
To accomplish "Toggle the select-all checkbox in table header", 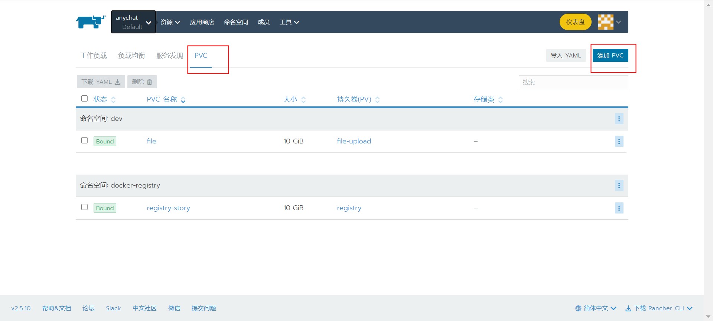I will coord(84,99).
